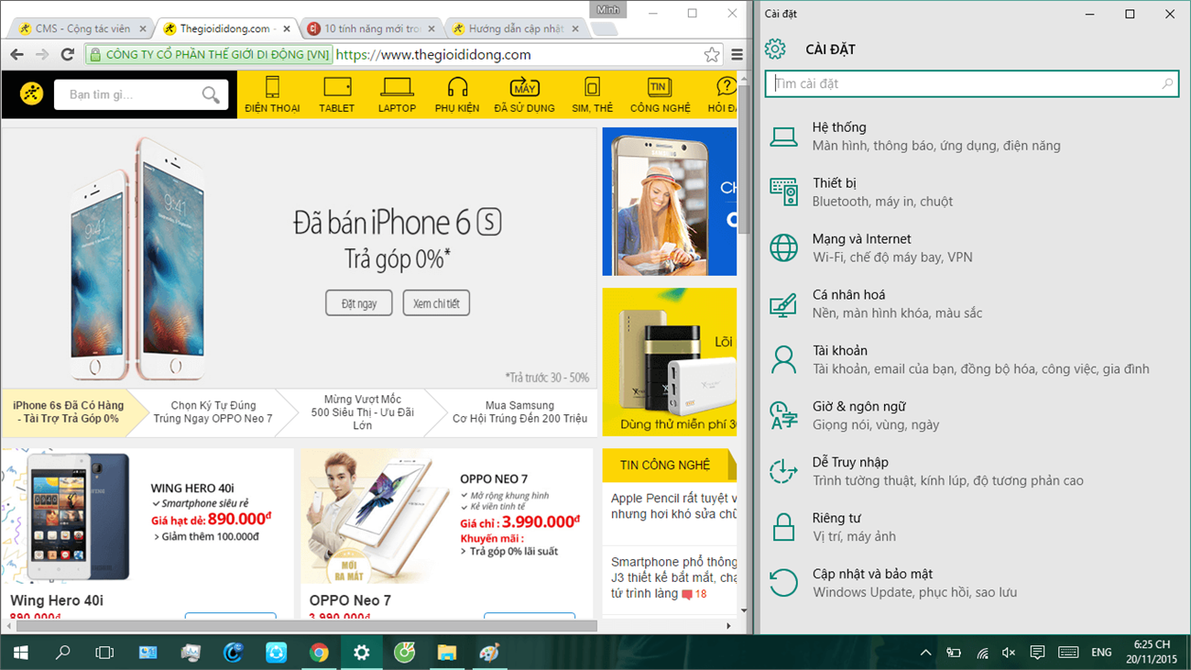Open OPPO Neo 7 product link
The width and height of the screenshot is (1191, 670).
click(350, 600)
